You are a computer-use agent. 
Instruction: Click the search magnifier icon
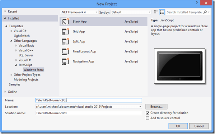[x=205, y=12]
